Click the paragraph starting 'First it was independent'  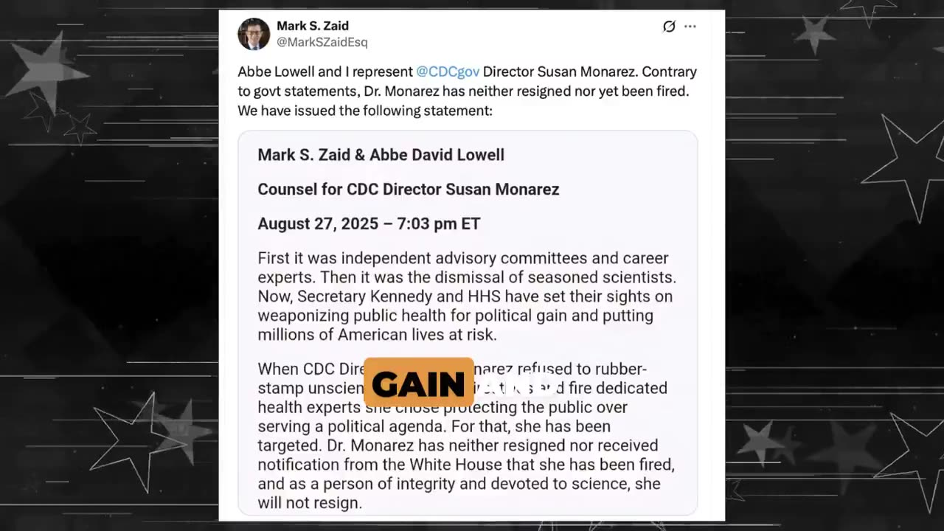tap(466, 296)
